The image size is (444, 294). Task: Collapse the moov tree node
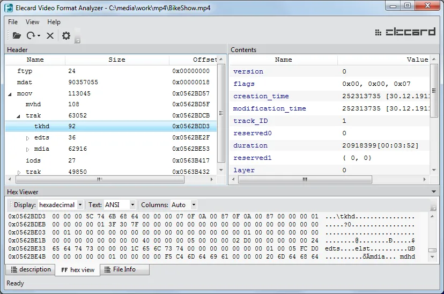click(x=10, y=94)
